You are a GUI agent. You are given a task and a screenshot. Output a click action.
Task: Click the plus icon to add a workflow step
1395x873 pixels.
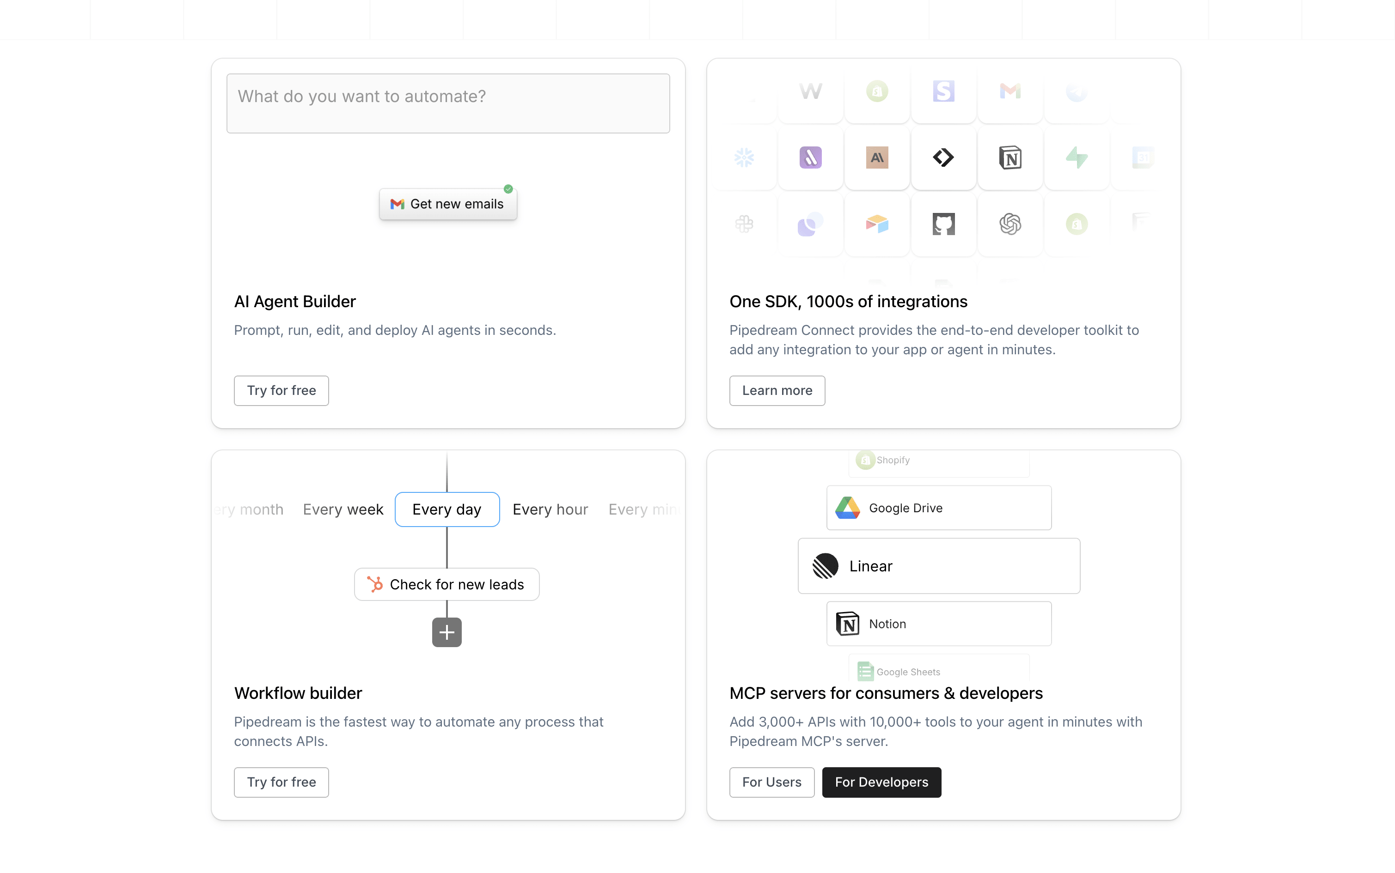447,632
